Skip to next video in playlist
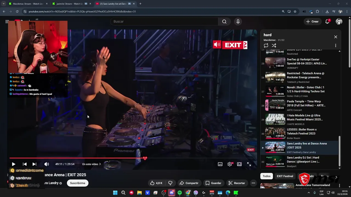Screen dimensions: 351x197 coord(34,164)
